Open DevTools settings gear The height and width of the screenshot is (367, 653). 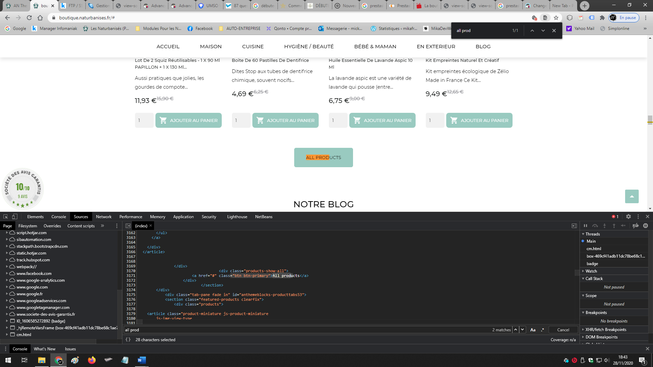click(629, 216)
